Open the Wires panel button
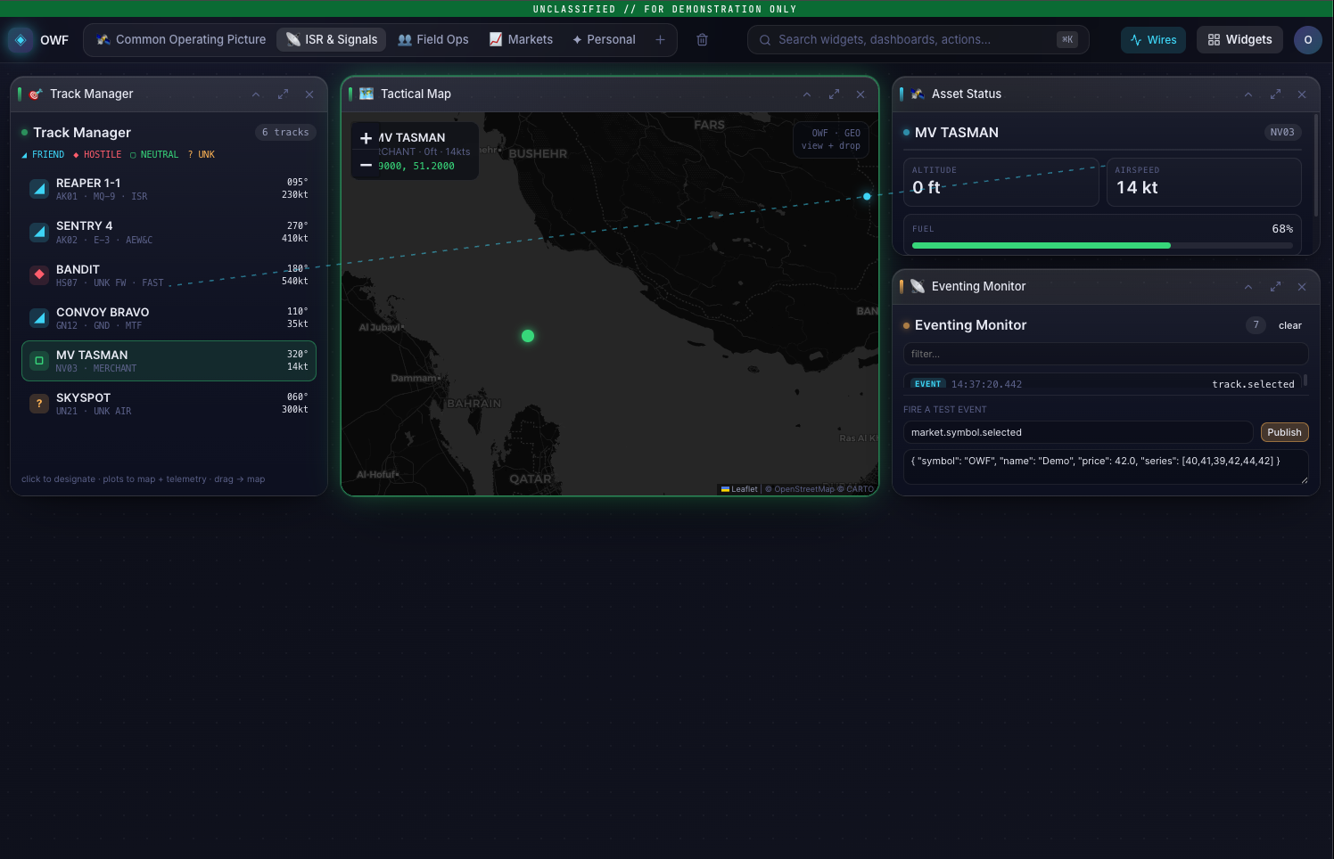 (x=1153, y=39)
